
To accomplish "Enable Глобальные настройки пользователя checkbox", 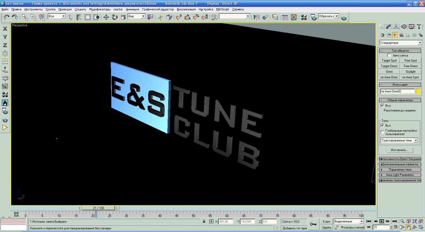I will click(382, 132).
